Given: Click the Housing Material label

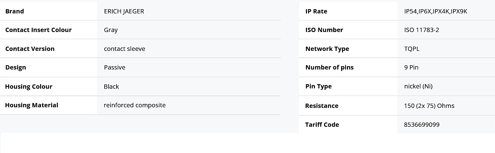Looking at the screenshot, I should [32, 105].
